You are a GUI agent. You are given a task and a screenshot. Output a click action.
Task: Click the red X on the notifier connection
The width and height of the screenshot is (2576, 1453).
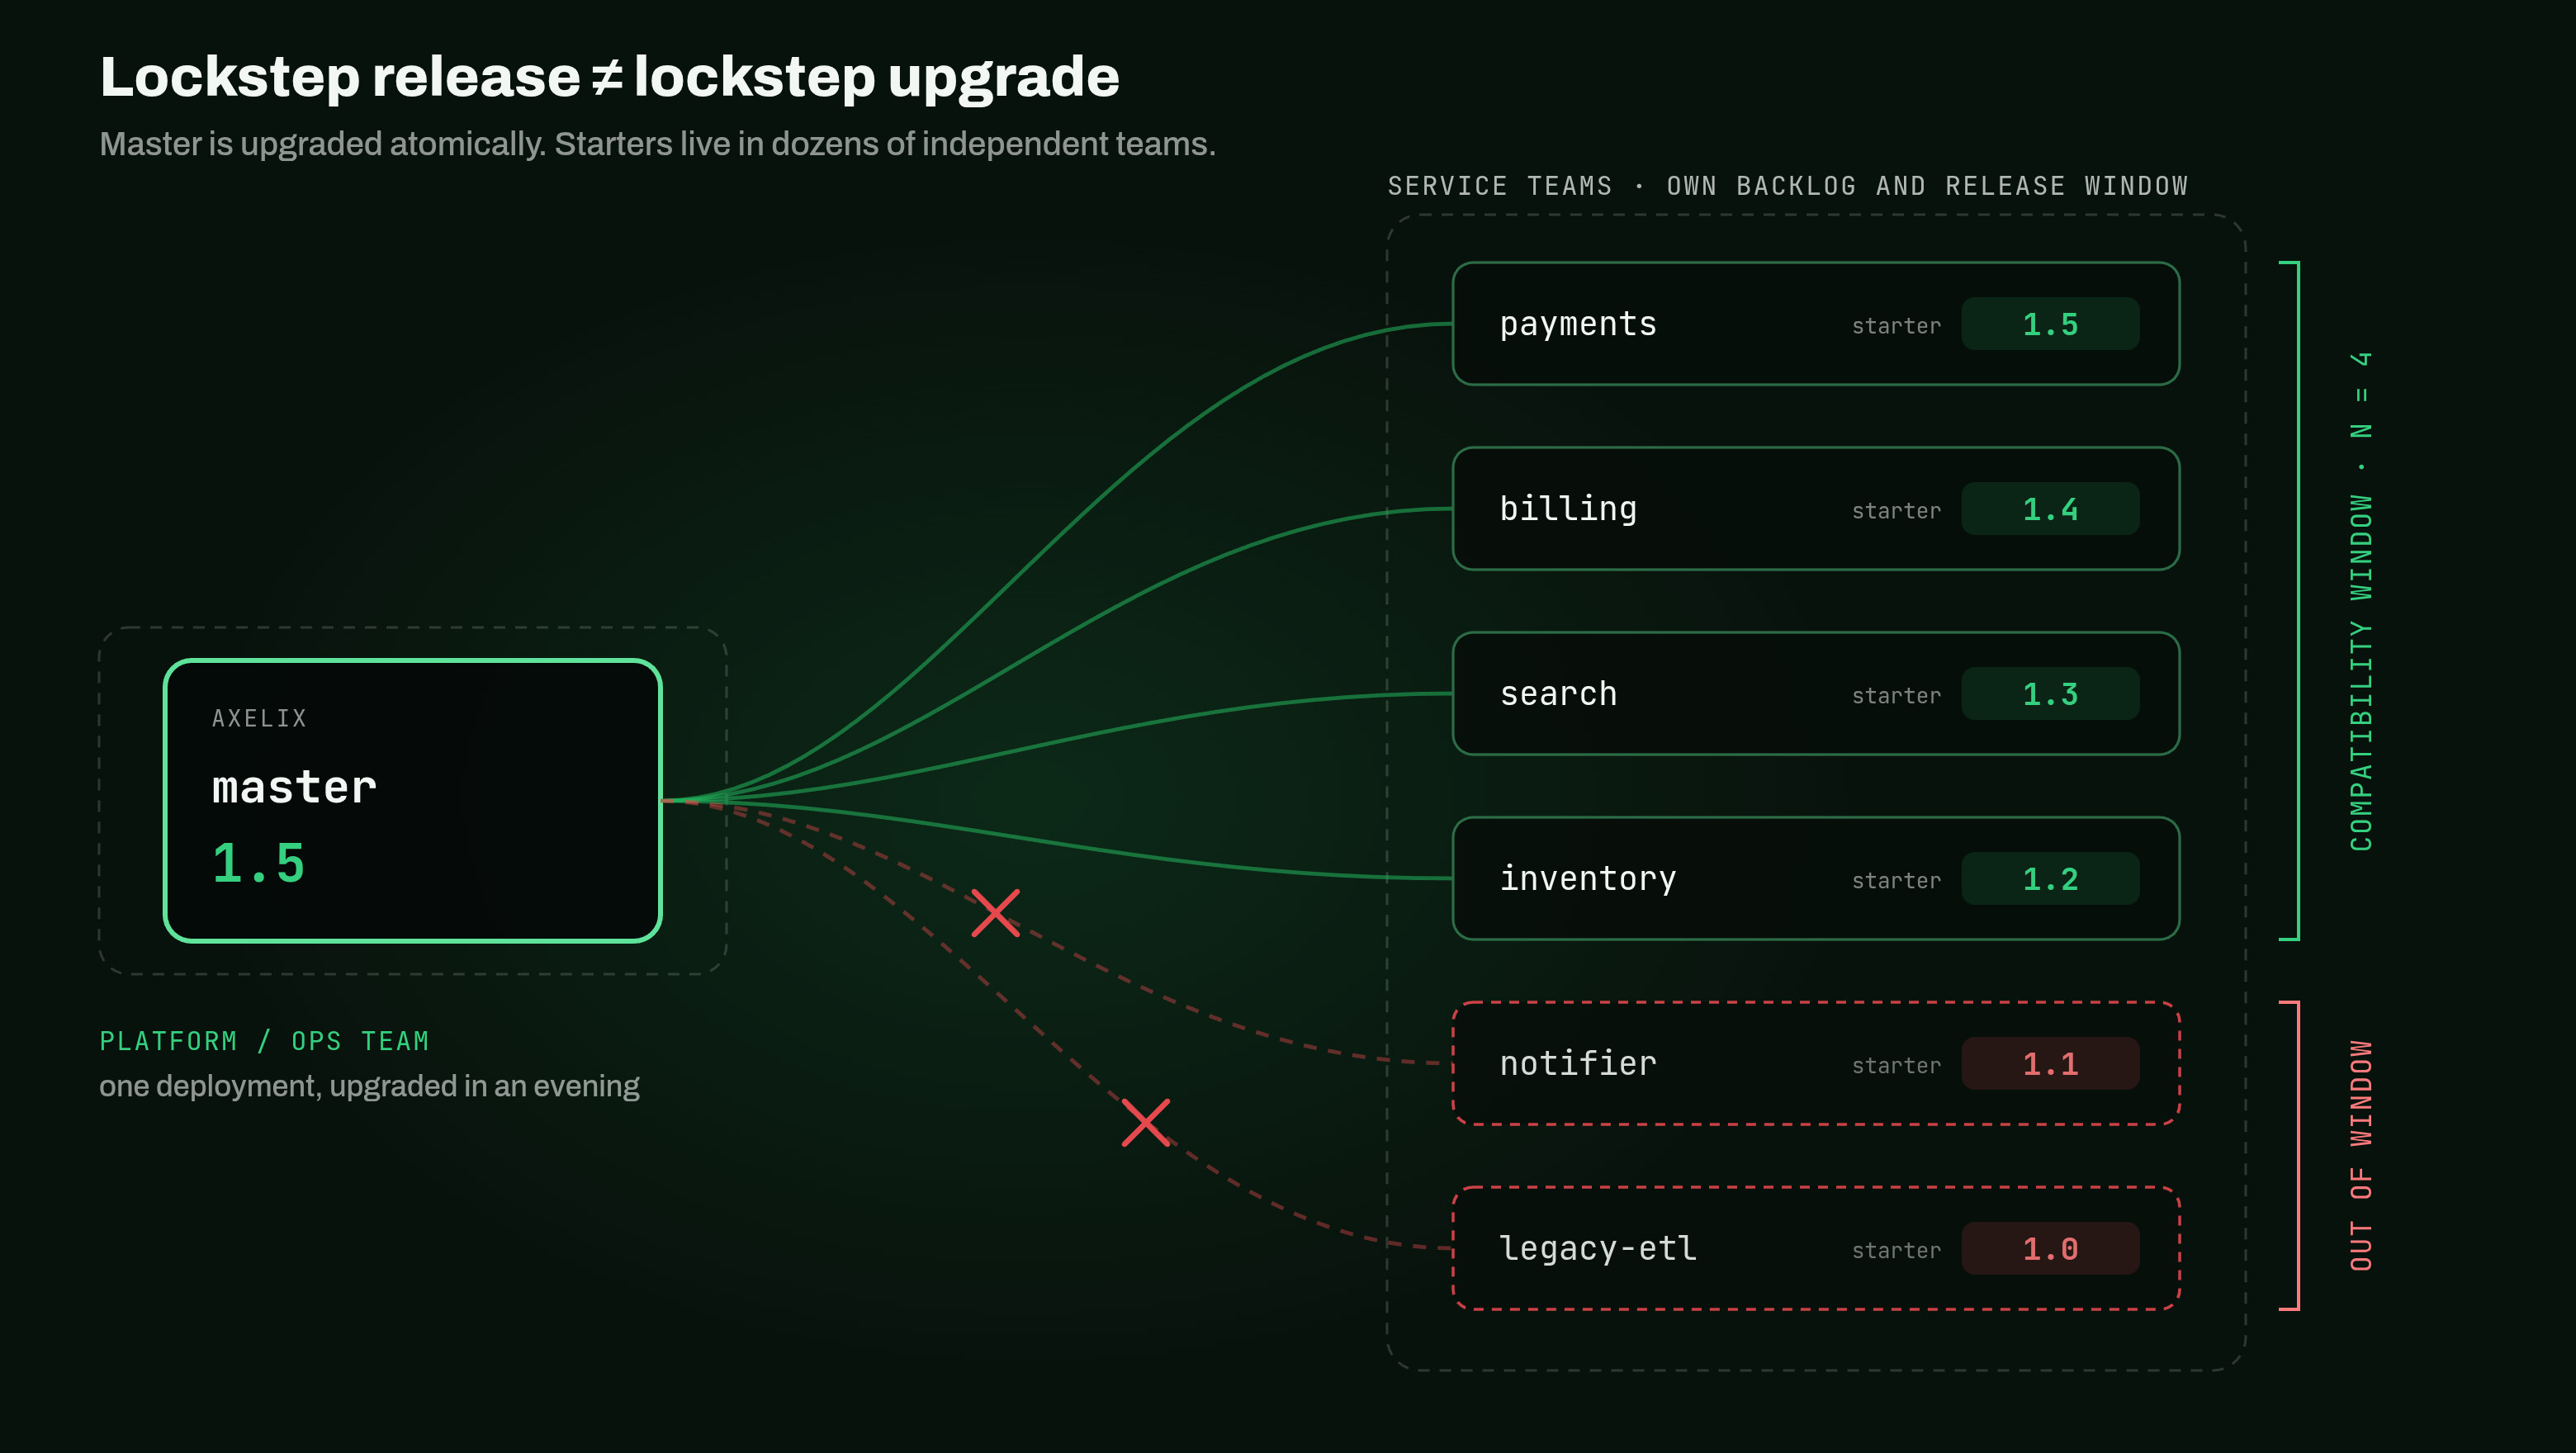[x=995, y=913]
